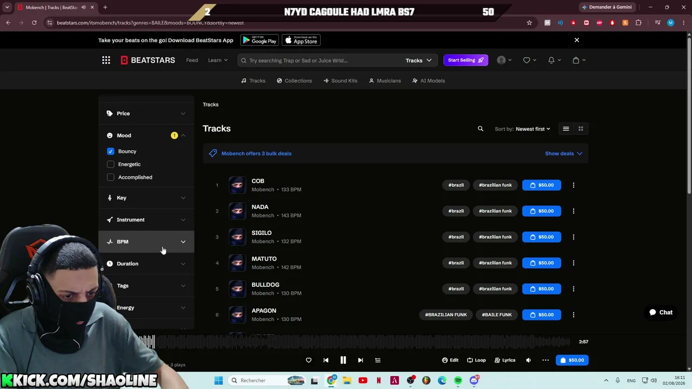Open more options for APAGON track
Viewport: 692px width, 389px height.
coord(574,314)
